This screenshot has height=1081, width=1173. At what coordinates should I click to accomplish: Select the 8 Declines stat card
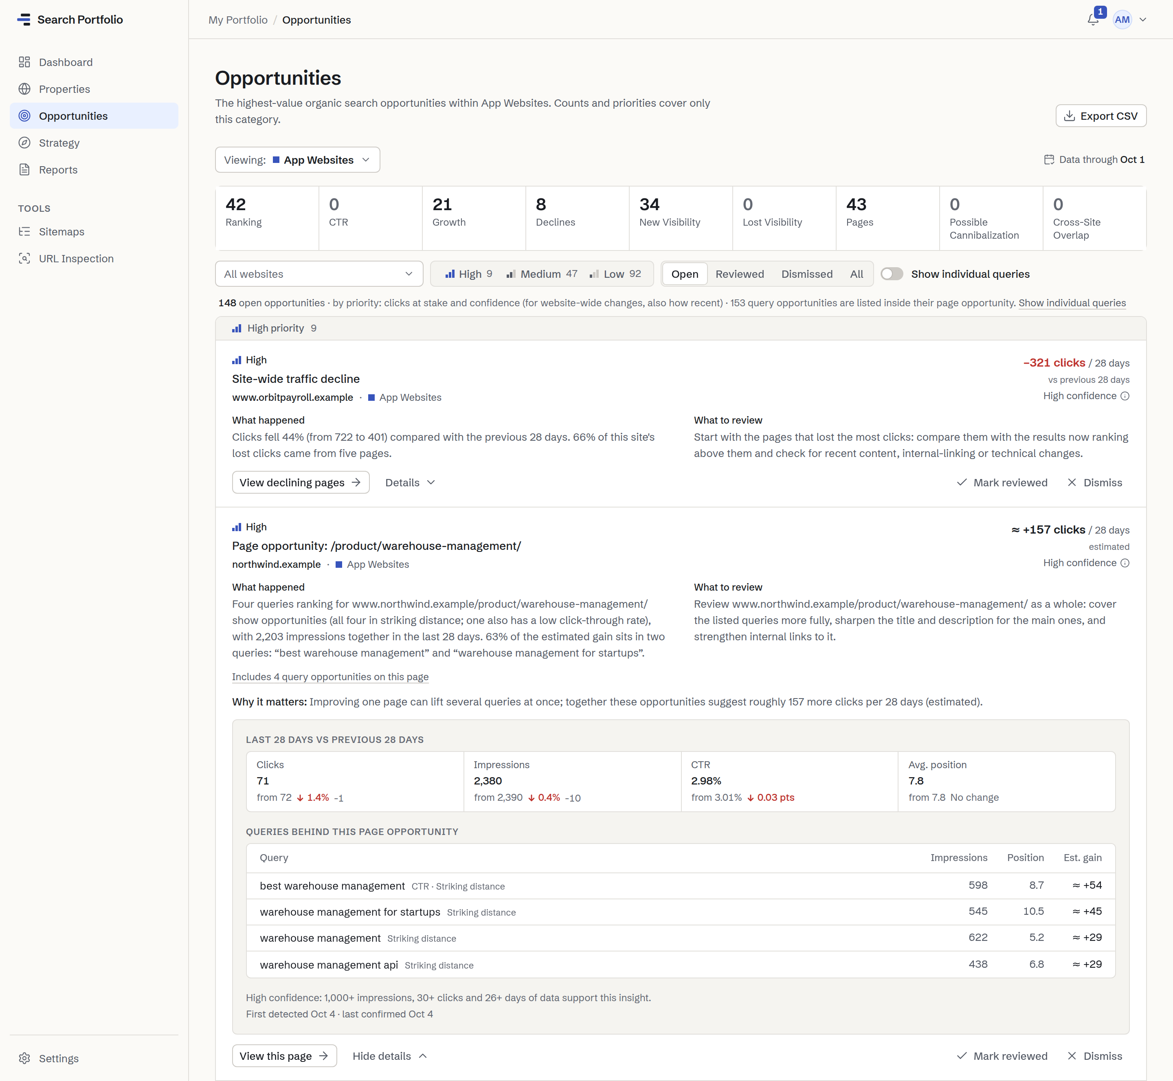pos(577,218)
